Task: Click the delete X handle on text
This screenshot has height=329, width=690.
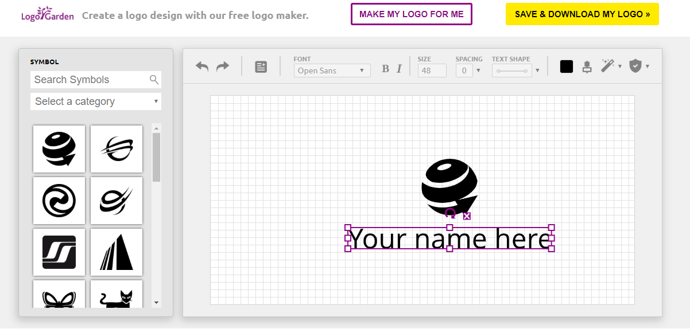Action: pos(467,216)
